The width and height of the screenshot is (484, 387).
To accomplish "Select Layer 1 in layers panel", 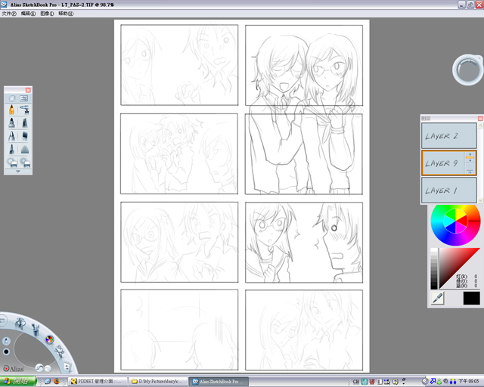I will pyautogui.click(x=448, y=190).
